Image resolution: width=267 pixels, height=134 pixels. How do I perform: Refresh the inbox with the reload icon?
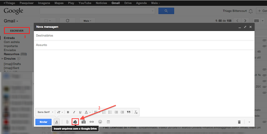(x=68, y=21)
